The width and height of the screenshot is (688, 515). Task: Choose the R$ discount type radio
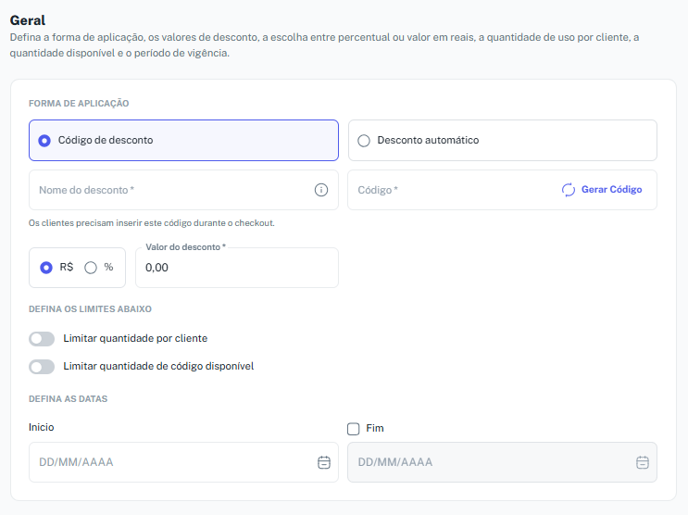tap(46, 268)
